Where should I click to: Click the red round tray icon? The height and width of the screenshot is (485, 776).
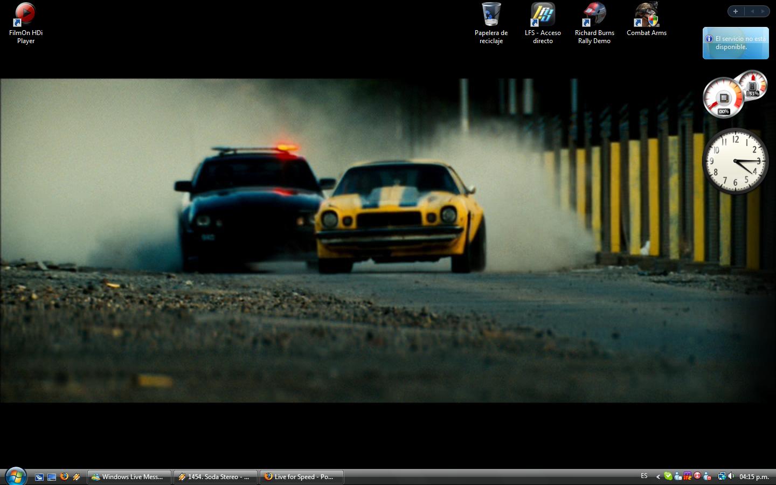[x=697, y=476]
